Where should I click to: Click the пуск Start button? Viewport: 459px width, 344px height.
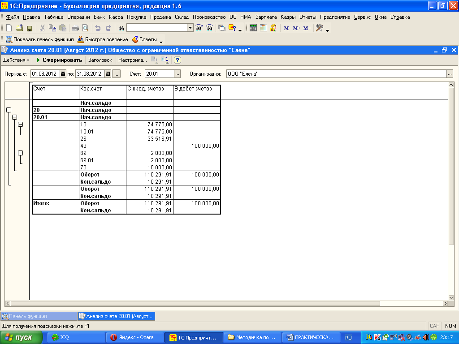[x=21, y=337]
